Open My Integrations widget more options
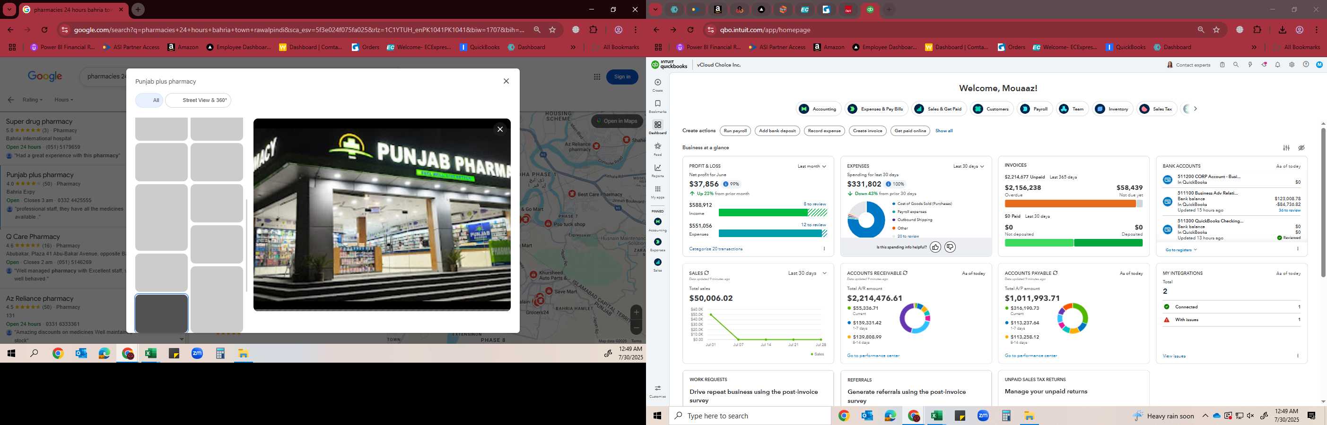The width and height of the screenshot is (1327, 425). click(x=1298, y=356)
